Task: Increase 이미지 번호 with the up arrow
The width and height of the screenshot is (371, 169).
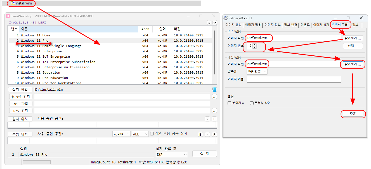Action: [254, 44]
